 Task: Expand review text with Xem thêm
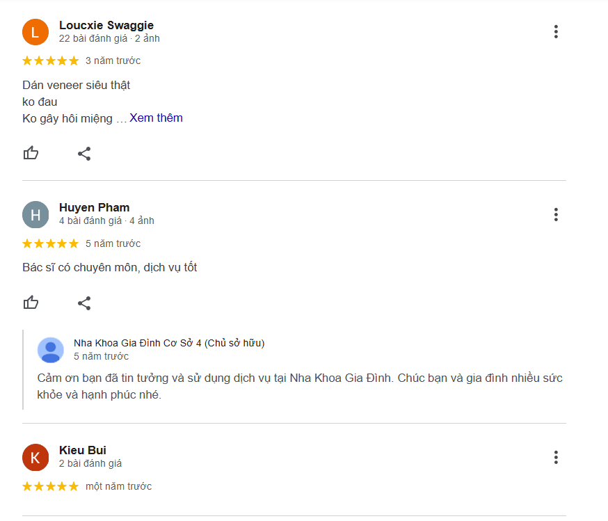pyautogui.click(x=156, y=118)
